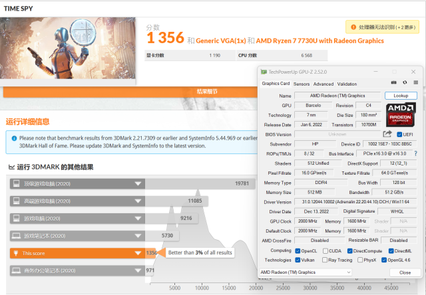Click the blue info icon in the notice box
The image size is (426, 295).
pyautogui.click(x=14, y=139)
